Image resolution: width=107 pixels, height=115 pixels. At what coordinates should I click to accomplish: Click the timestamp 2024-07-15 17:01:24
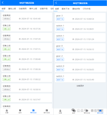point(85,39)
